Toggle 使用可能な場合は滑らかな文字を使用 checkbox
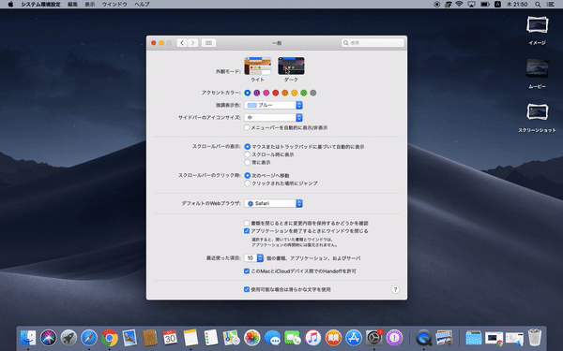Viewport: 563px width, 351px height. coord(247,289)
